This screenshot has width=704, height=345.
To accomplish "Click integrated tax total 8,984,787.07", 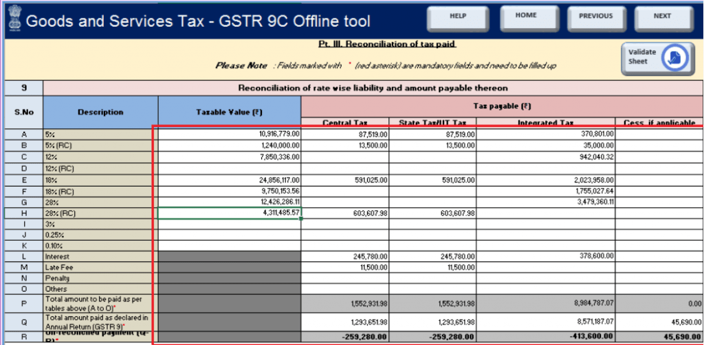I will pyautogui.click(x=545, y=303).
